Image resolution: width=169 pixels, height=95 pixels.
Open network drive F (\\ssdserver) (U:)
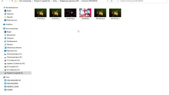point(13,60)
